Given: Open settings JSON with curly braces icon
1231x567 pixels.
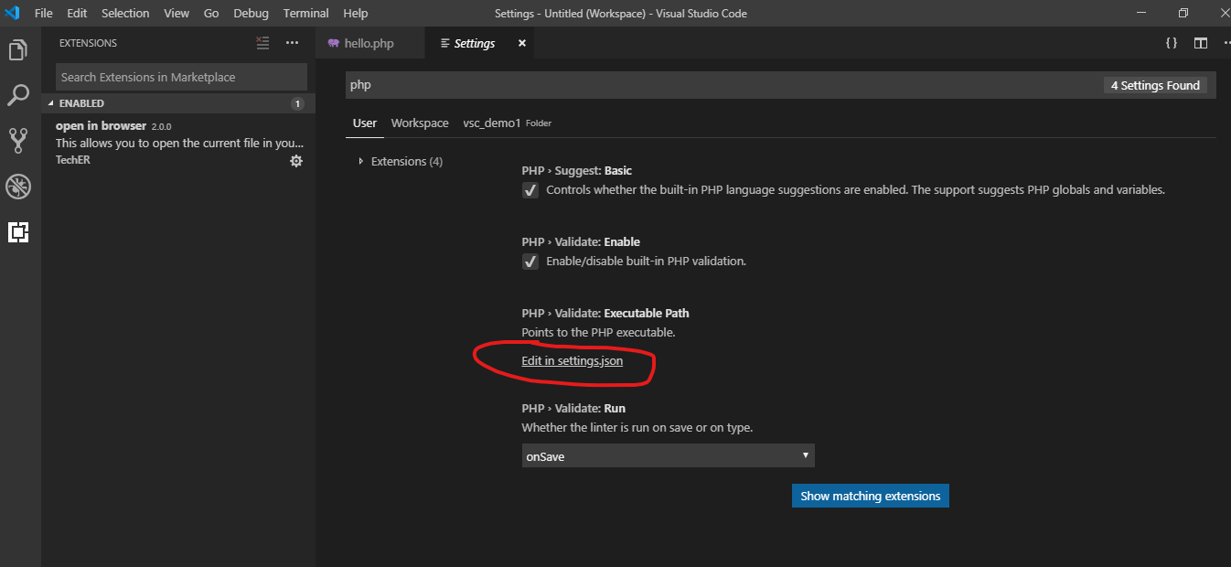Looking at the screenshot, I should coord(1171,43).
